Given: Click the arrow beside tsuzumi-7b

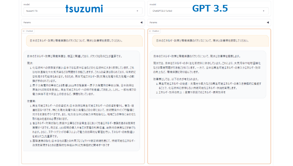Looking at the screenshot, I should 137,11.
